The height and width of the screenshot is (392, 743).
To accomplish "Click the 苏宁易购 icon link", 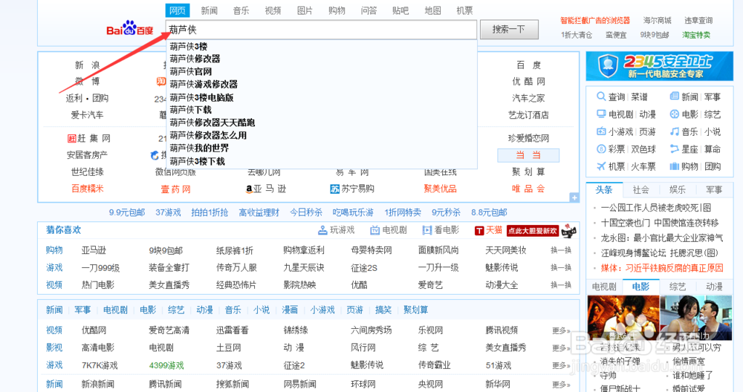I will tap(335, 189).
